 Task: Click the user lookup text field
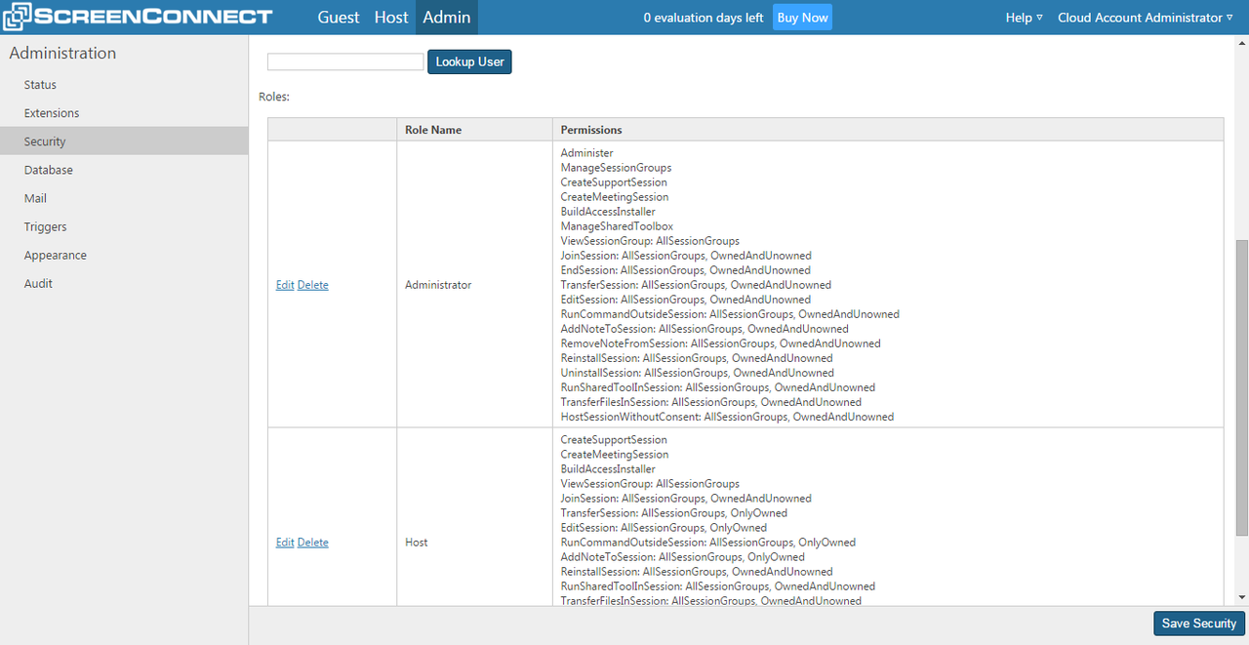pos(344,61)
